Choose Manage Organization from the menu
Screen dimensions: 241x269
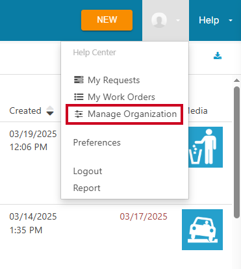click(125, 114)
